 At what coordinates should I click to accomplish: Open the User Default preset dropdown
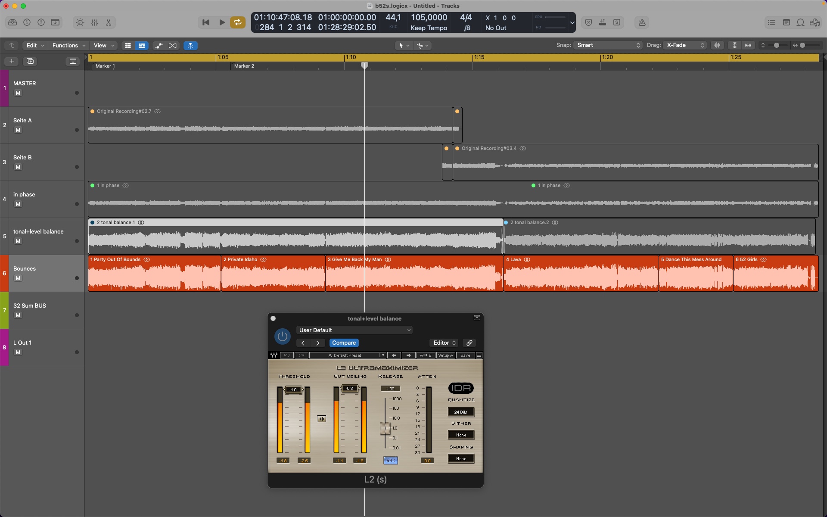(354, 330)
